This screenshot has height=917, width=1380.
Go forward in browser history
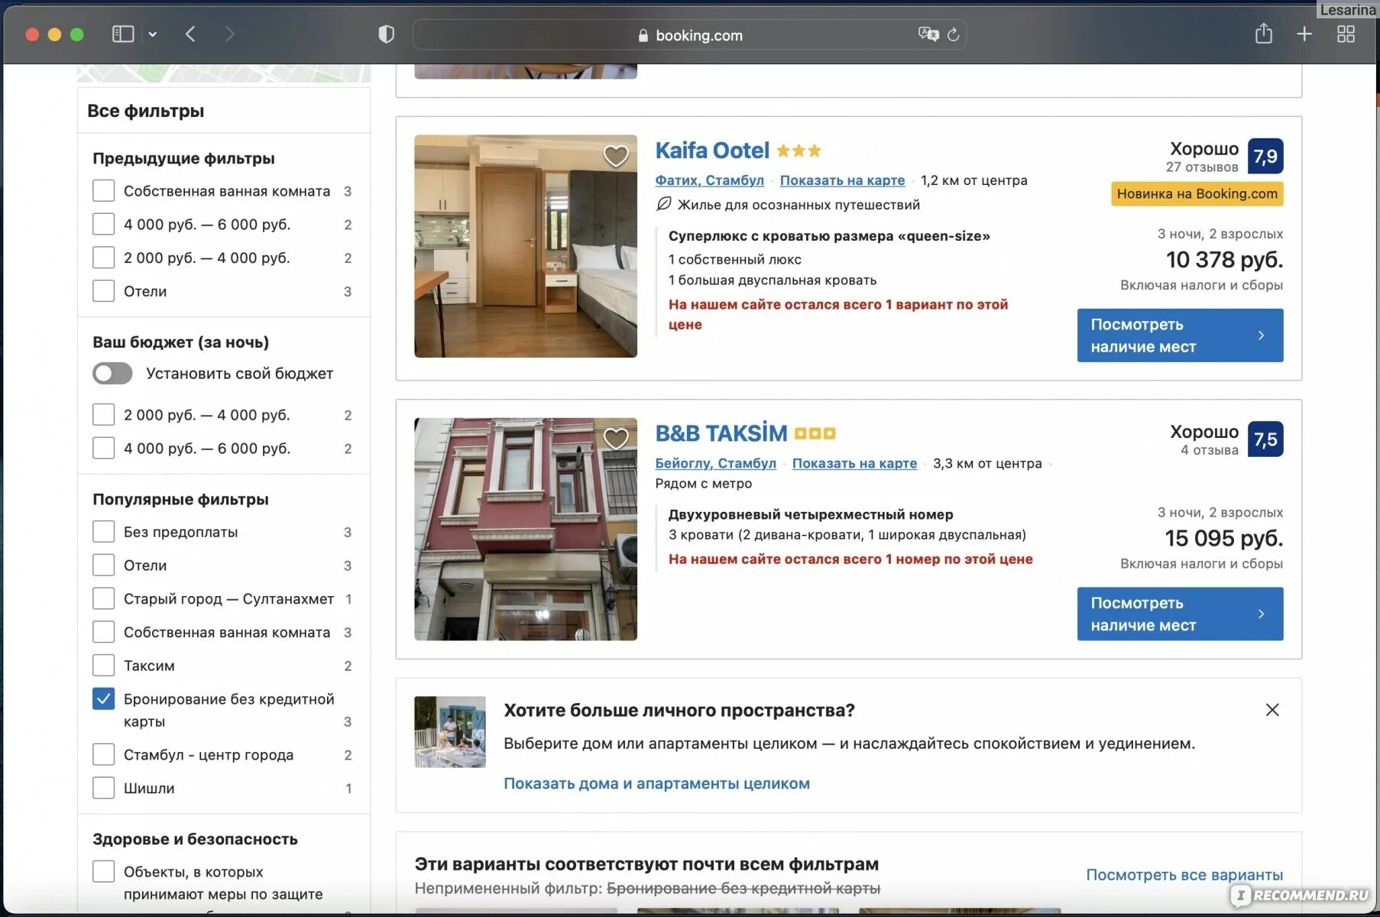pyautogui.click(x=230, y=34)
